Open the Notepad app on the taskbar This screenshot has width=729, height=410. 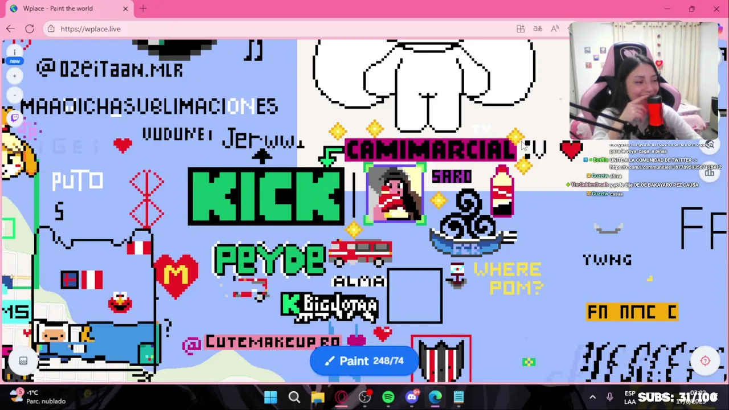[458, 397]
